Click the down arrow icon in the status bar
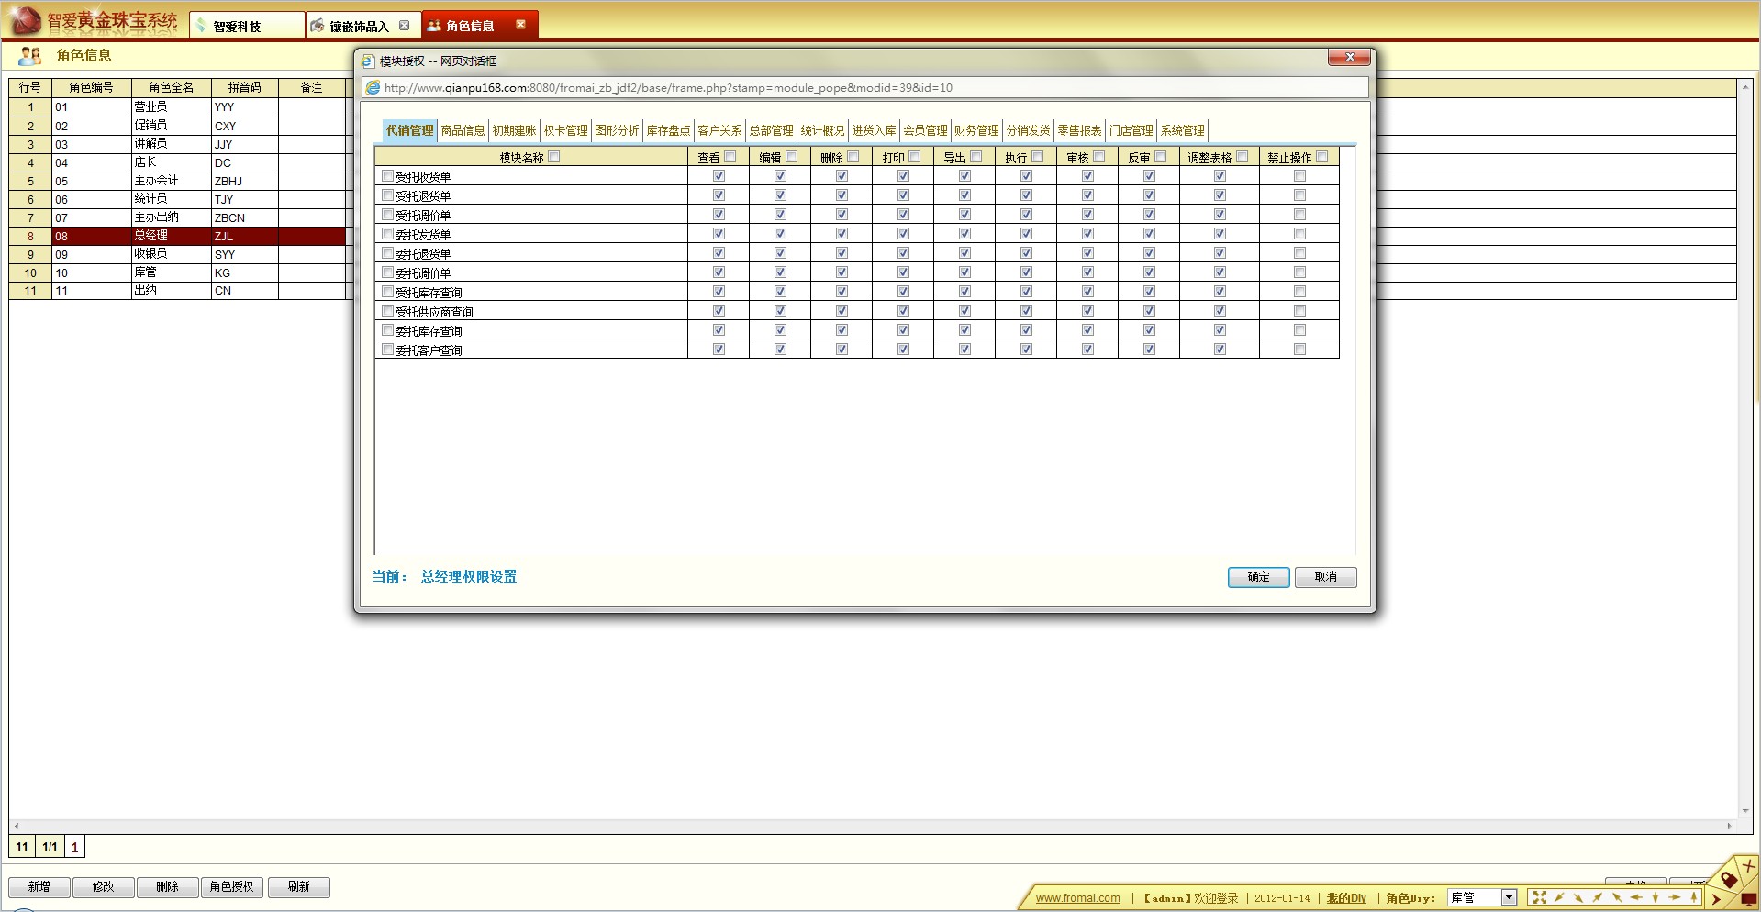Screen dimensions: 1761x912 click(x=1655, y=897)
